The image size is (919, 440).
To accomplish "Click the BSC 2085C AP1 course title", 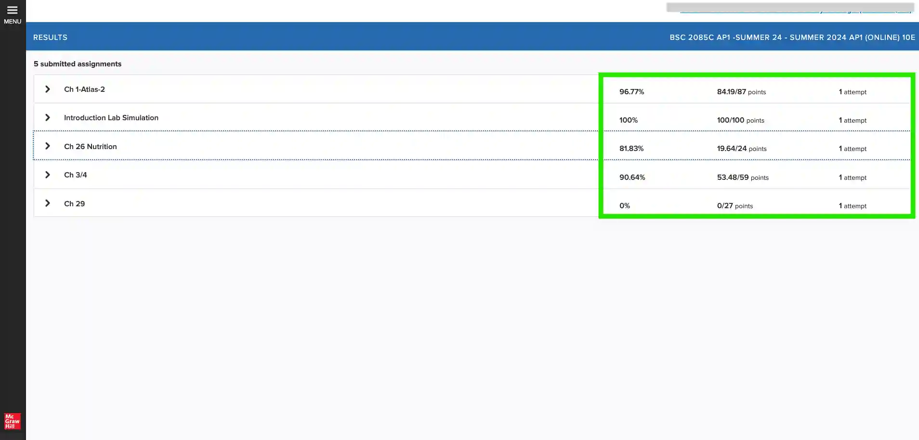I will 792,37.
